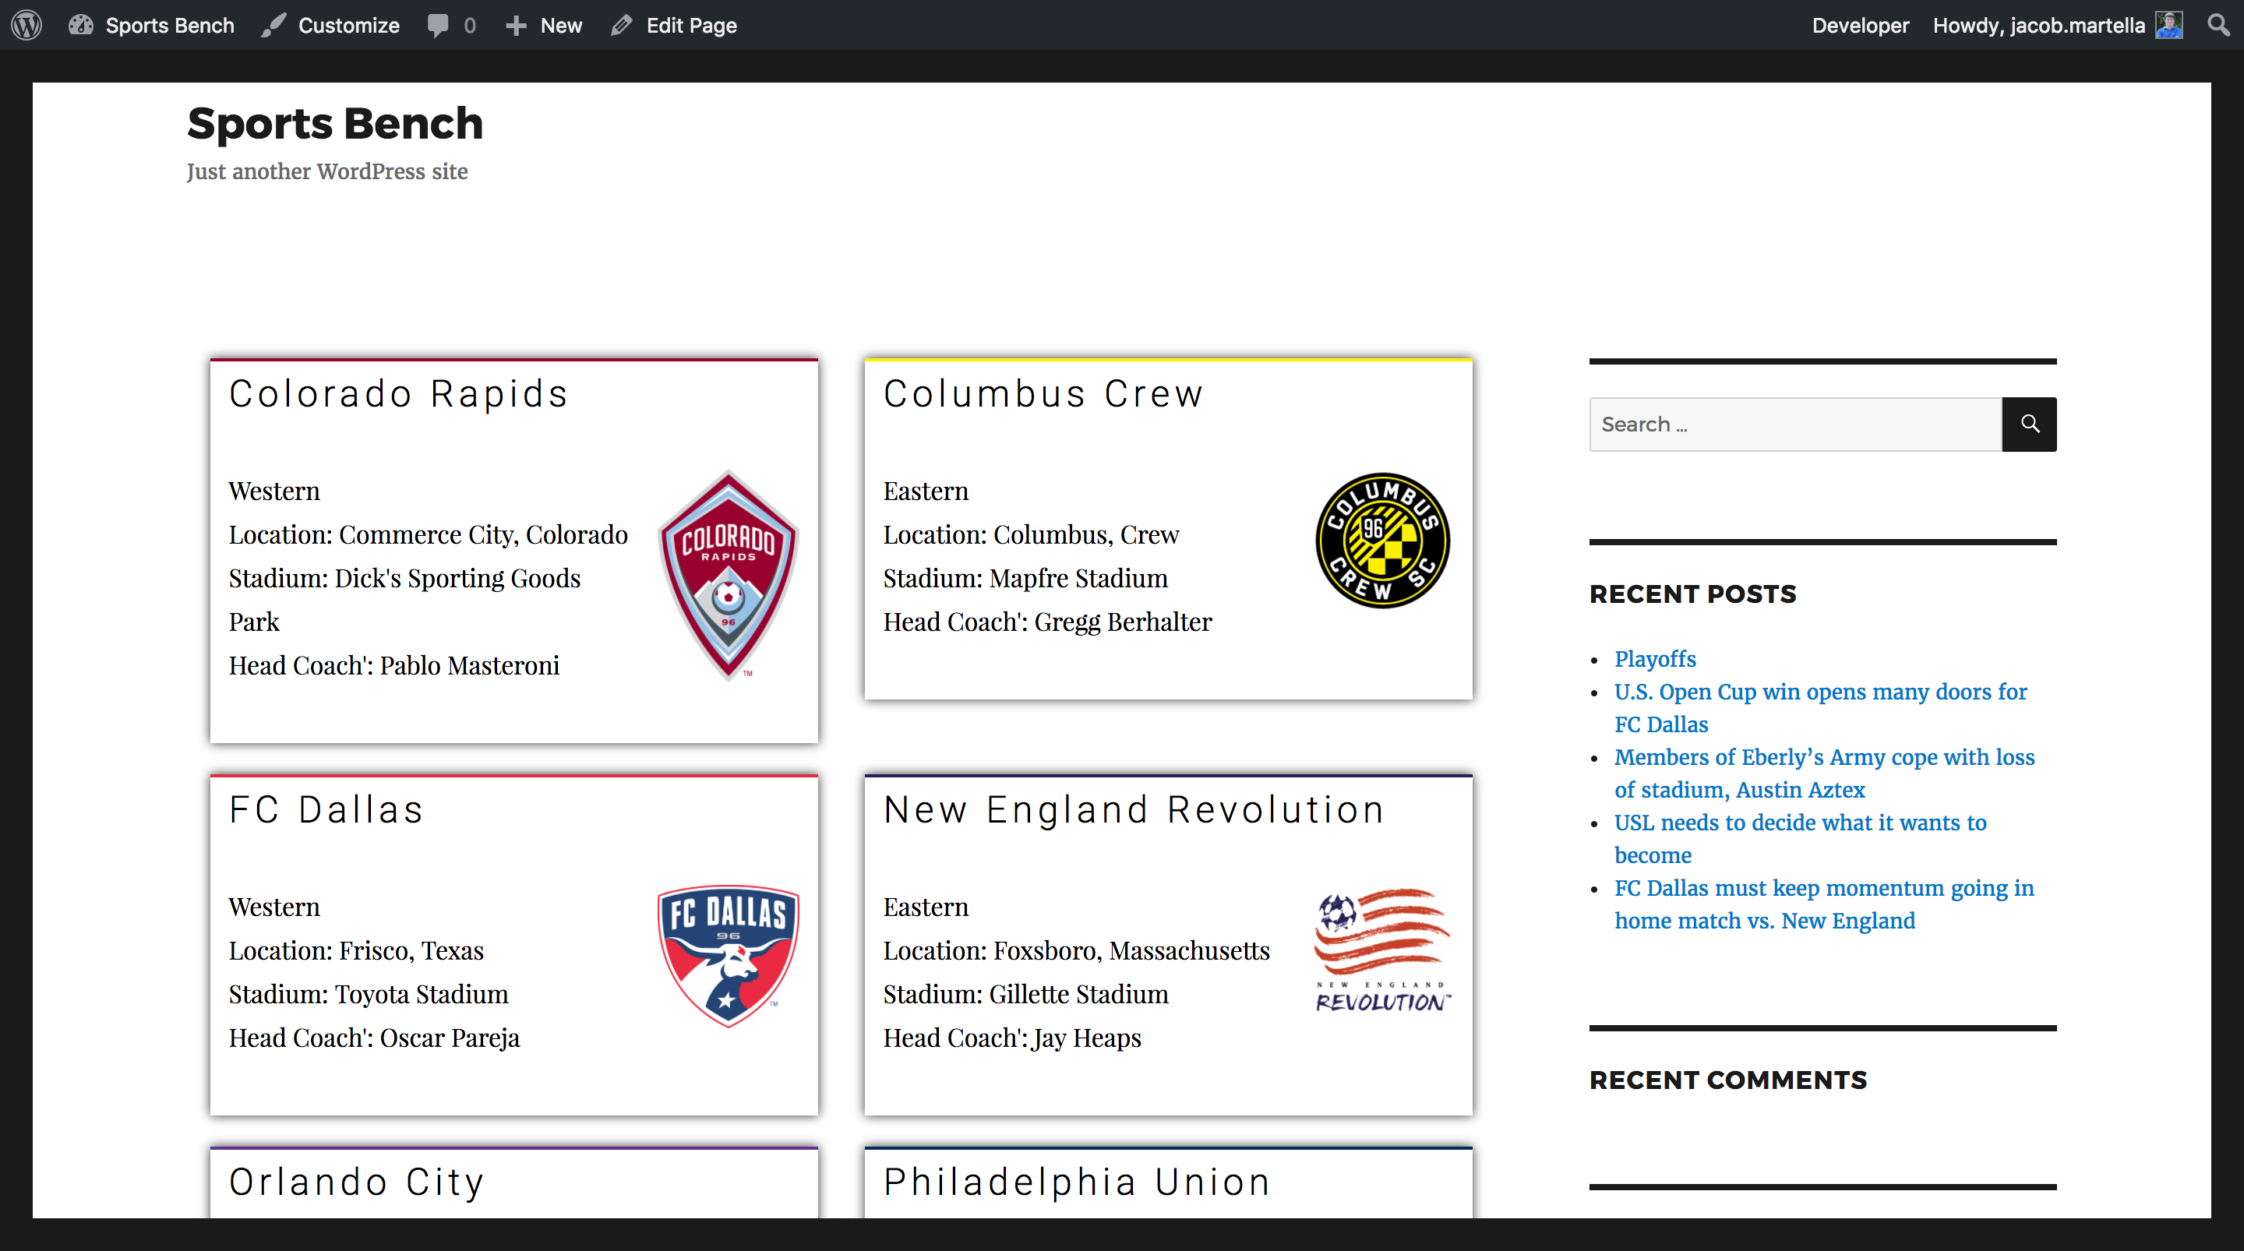This screenshot has width=2244, height=1251.
Task: Click the admin bar search magnifier
Action: coord(2218,25)
